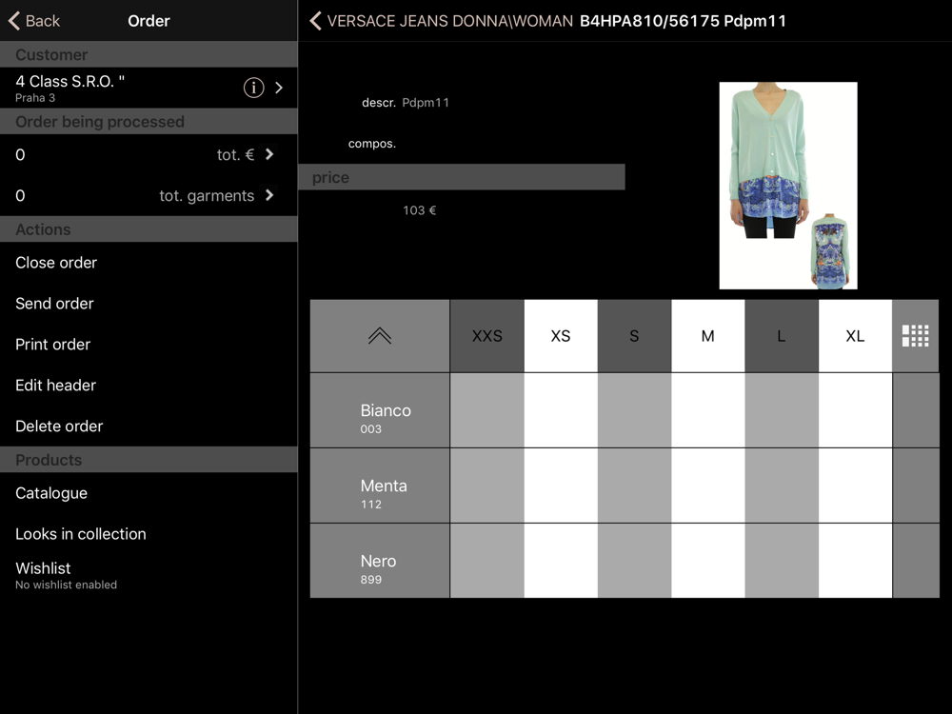Open the Wishlist entry

click(x=149, y=575)
